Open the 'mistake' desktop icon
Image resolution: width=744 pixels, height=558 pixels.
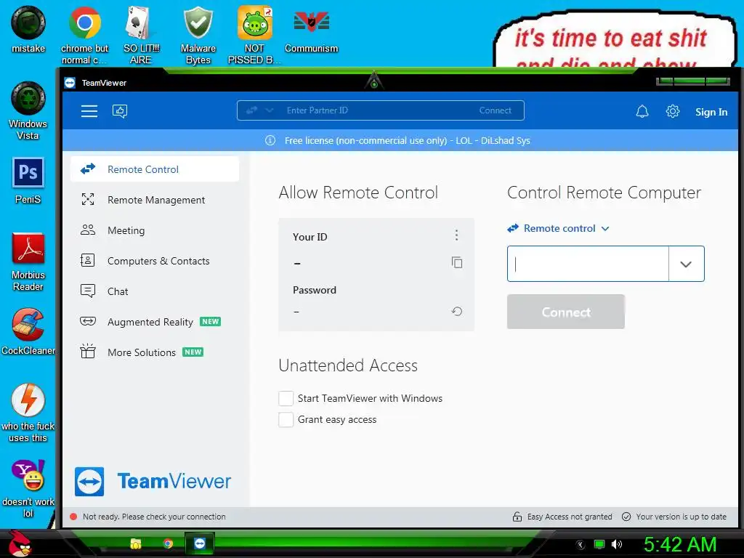[x=28, y=29]
